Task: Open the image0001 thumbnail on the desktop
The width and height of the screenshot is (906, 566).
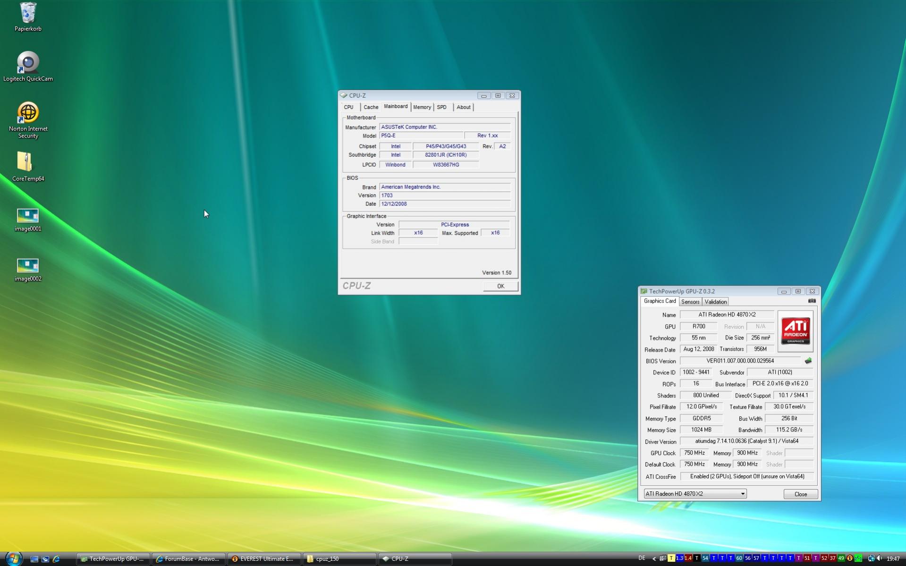Action: (x=28, y=216)
